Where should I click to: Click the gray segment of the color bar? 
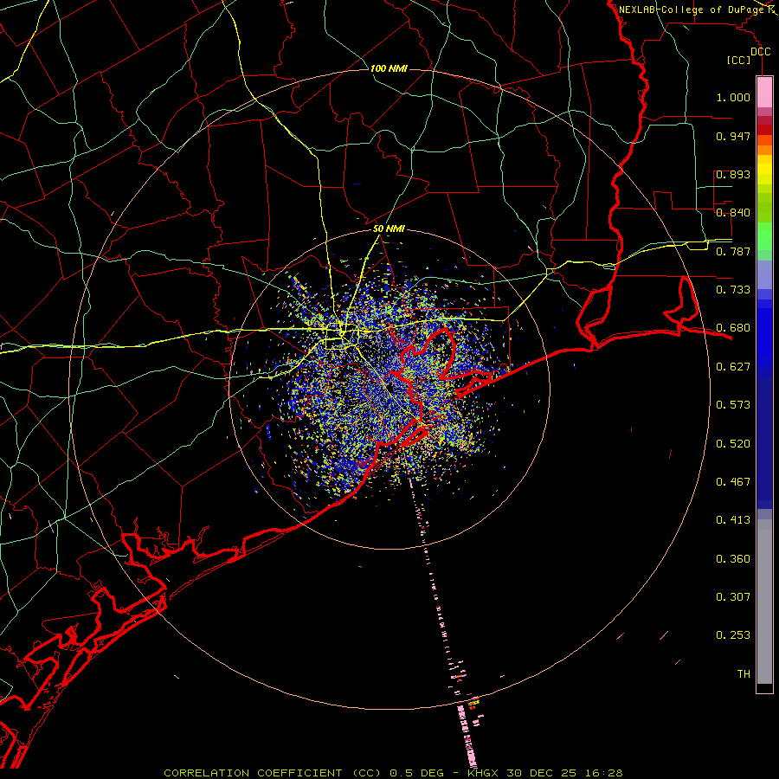coord(764,602)
